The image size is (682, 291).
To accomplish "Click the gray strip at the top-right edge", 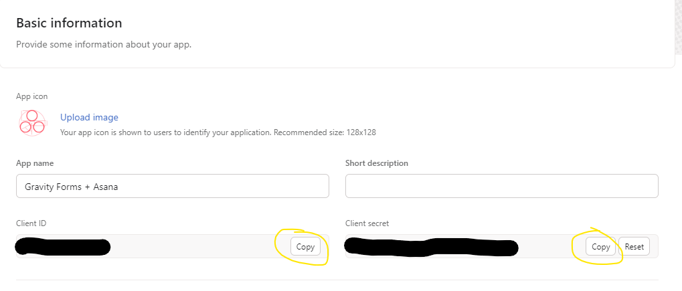I will point(677,27).
